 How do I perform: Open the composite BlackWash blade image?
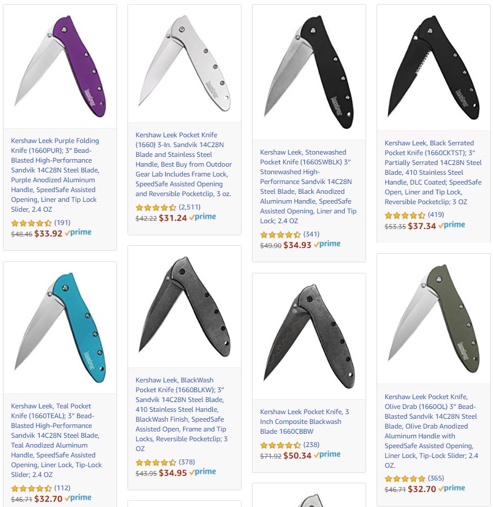coord(308,336)
